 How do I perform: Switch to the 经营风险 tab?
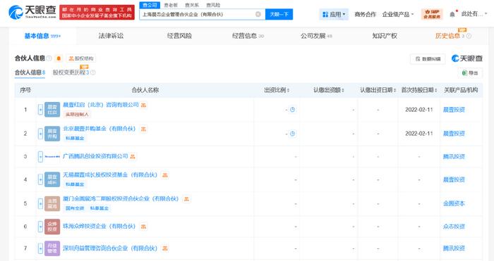coord(179,36)
